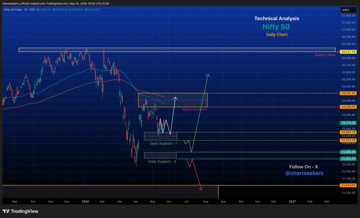Click the 26,500.00 price axis tick
360x218 pixels.
(x=348, y=44)
